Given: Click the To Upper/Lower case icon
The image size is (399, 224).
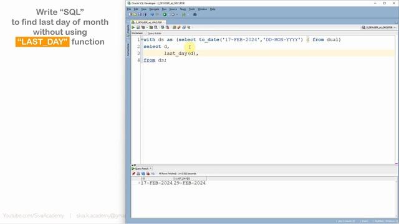Looking at the screenshot, I should (x=179, y=27).
